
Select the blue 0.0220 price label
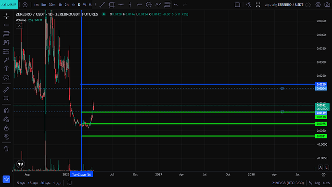coord(321,84)
